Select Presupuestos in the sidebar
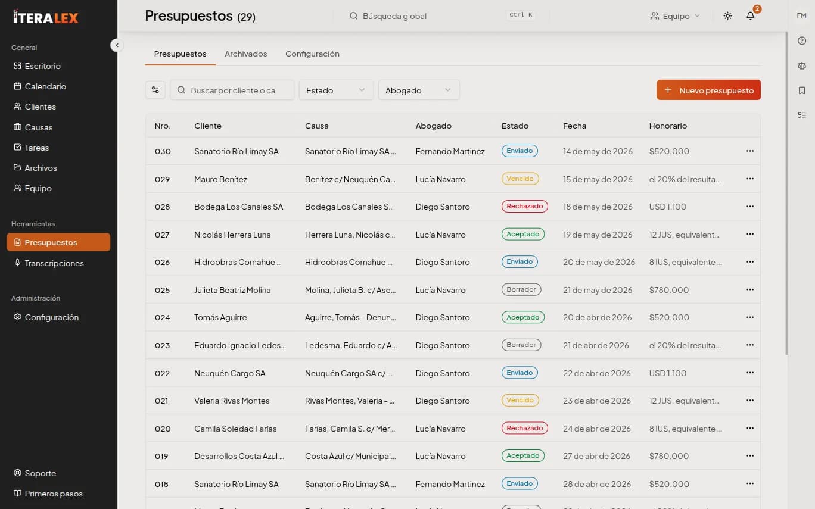The height and width of the screenshot is (509, 815). point(58,242)
